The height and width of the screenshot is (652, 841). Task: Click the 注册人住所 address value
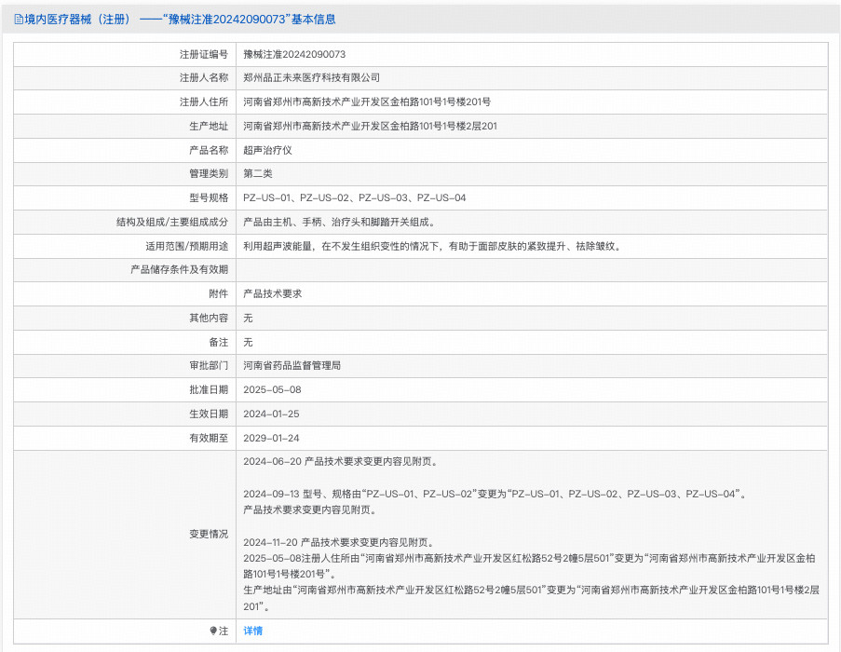tap(367, 102)
